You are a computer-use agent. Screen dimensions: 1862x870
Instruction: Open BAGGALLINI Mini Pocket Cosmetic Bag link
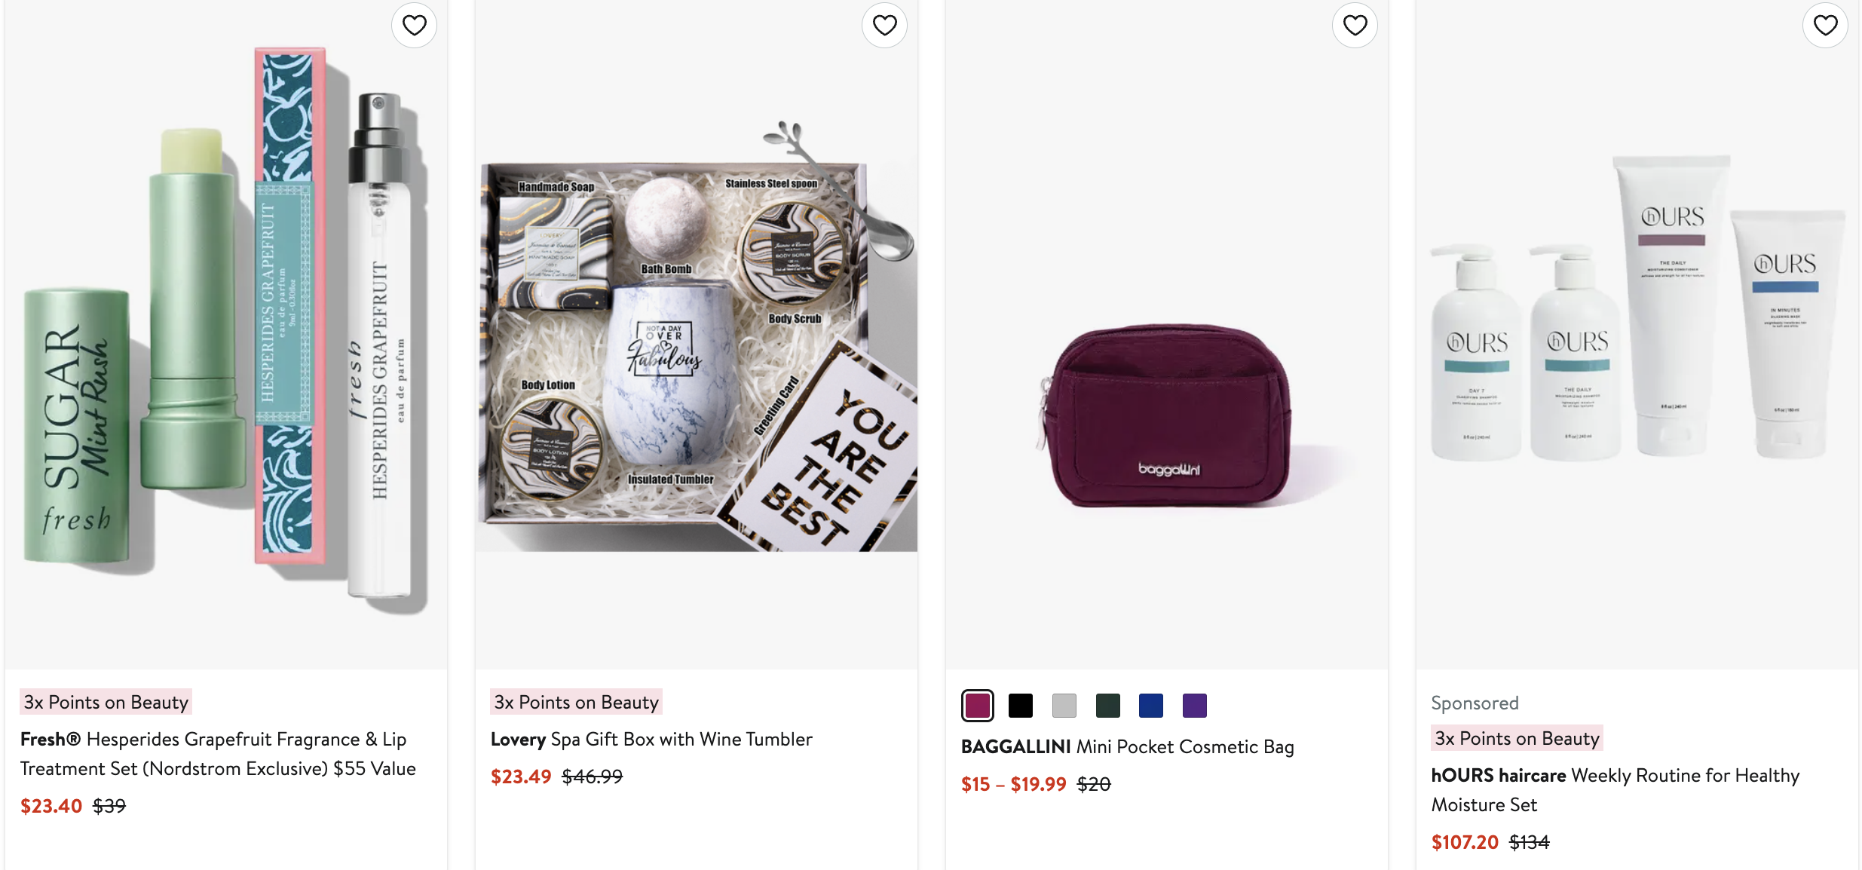1127,746
